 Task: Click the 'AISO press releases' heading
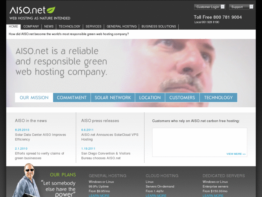100,121
